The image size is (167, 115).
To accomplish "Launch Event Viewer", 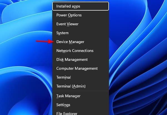I will pos(68,24).
